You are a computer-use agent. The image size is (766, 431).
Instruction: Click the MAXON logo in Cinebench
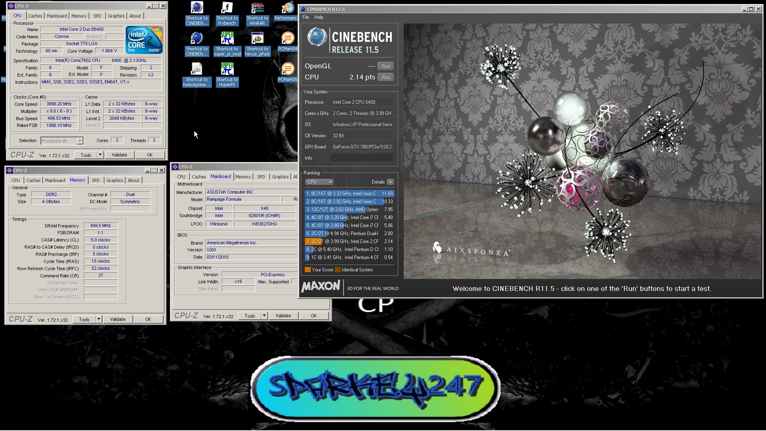321,287
